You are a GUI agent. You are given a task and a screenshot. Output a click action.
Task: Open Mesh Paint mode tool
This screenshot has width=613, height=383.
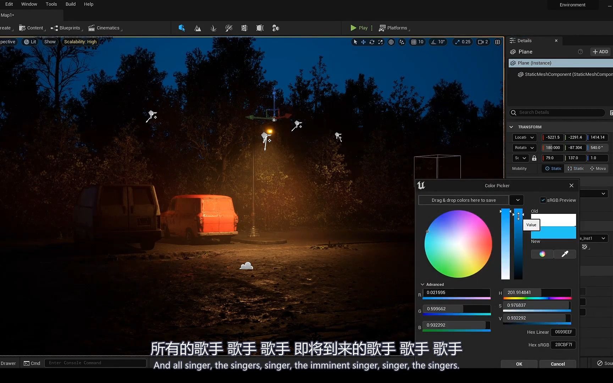[229, 28]
